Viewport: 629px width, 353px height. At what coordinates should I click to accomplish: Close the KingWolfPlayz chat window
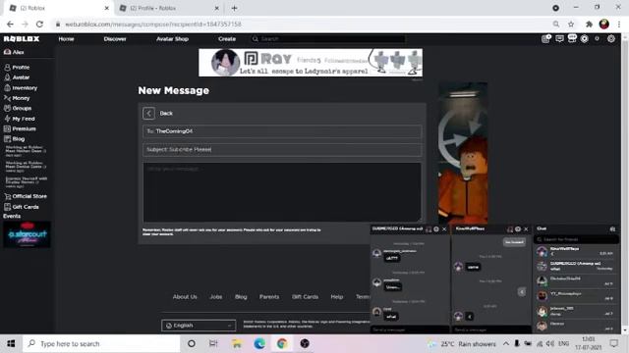pos(526,228)
